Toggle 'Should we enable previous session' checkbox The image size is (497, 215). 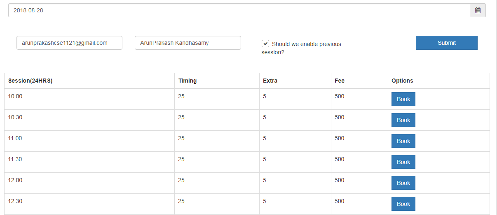pyautogui.click(x=265, y=44)
